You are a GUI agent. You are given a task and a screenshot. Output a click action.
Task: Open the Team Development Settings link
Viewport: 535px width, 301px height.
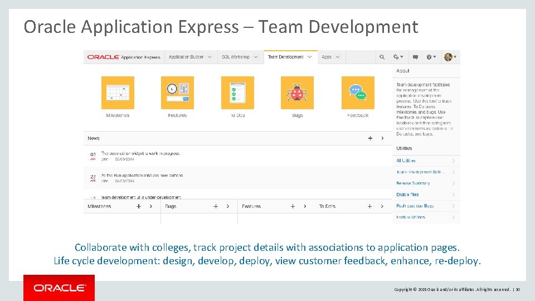point(420,172)
